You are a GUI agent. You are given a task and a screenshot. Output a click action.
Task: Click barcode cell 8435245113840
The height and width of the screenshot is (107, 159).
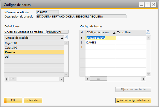(x=100, y=38)
